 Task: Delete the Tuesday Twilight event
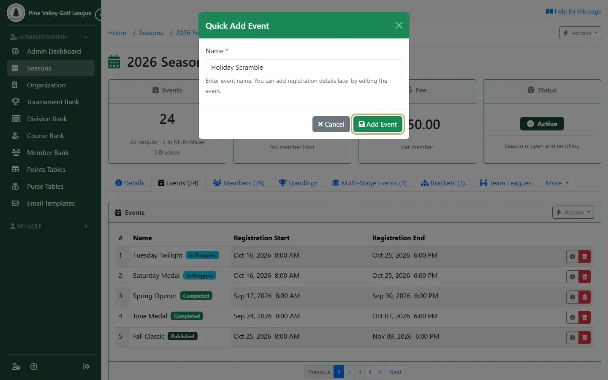(x=584, y=256)
